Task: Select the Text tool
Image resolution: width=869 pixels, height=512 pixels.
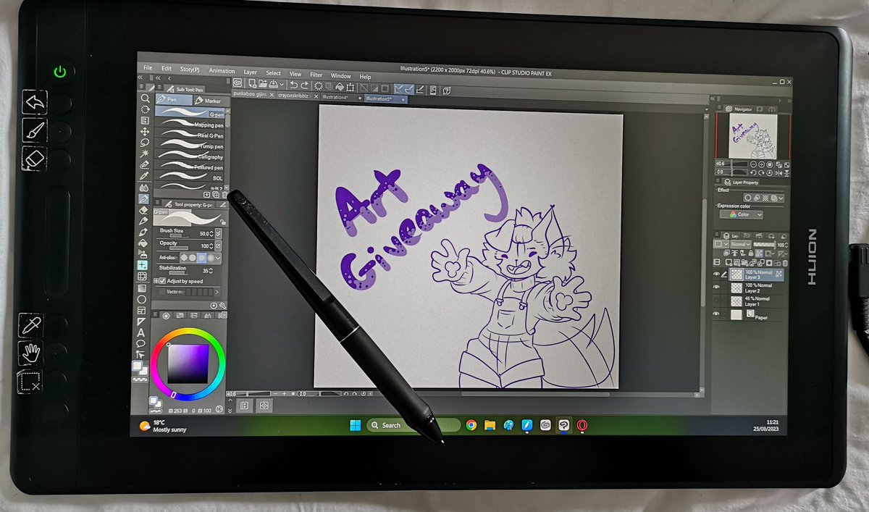Action: click(x=142, y=332)
